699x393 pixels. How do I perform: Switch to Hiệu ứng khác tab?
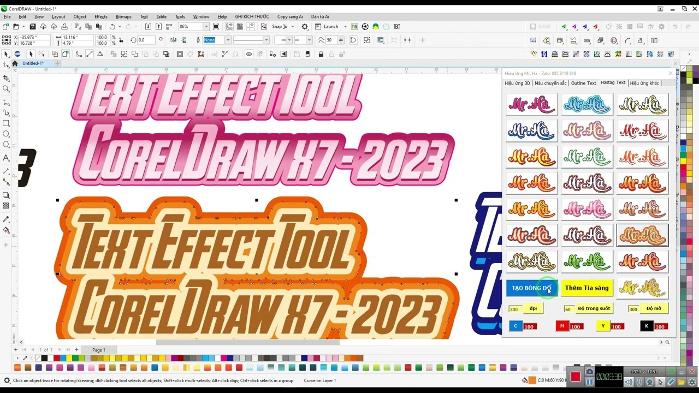click(x=644, y=83)
